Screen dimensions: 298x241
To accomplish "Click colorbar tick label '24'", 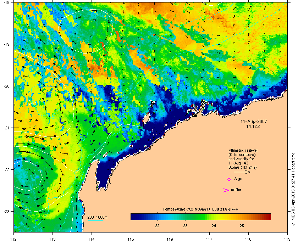I will tap(214, 226).
